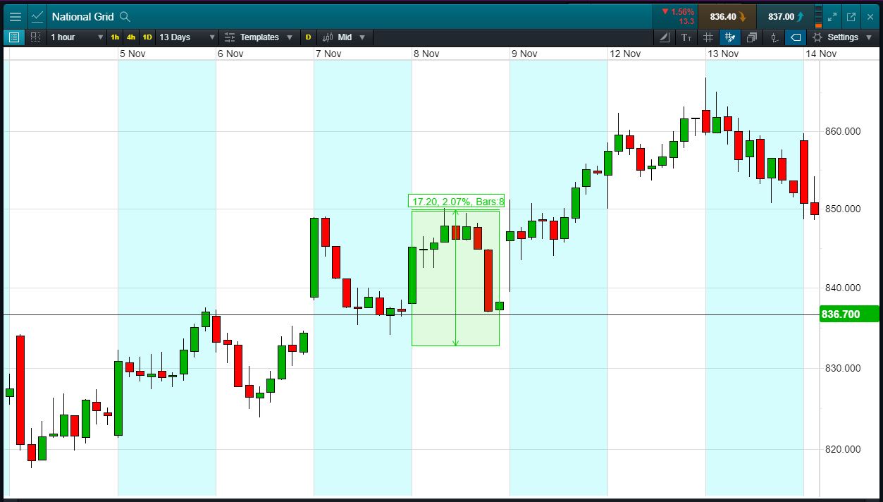Viewport: 883px width, 502px height.
Task: Open the drawing tools triangle icon
Action: [x=664, y=37]
